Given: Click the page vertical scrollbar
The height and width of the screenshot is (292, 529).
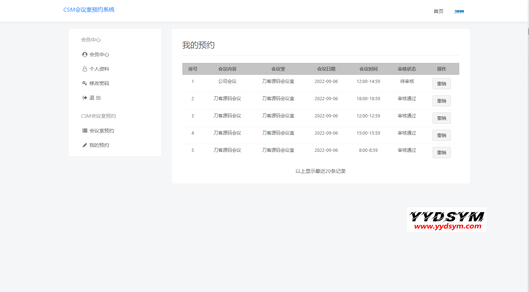Looking at the screenshot, I should pos(528,32).
